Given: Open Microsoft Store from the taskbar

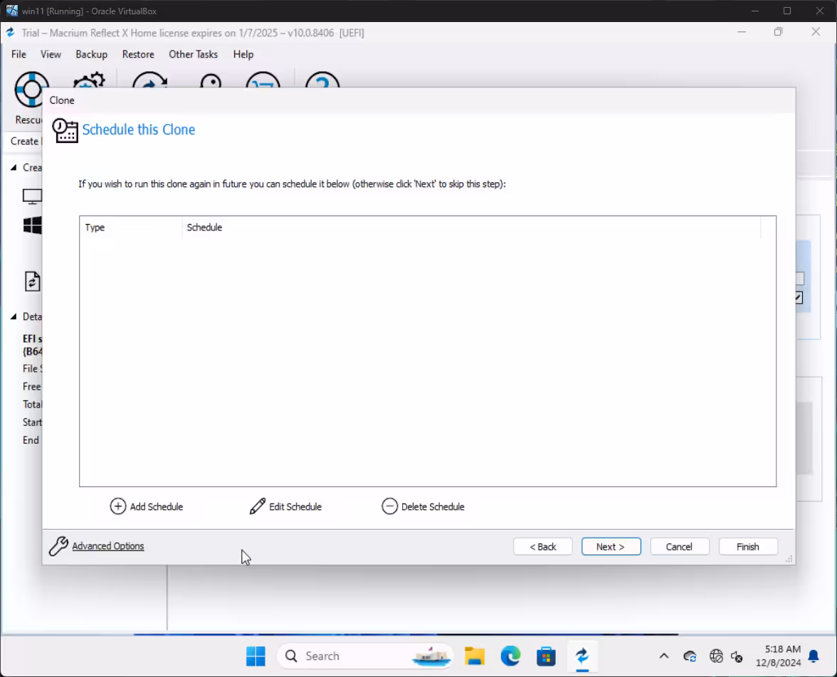Looking at the screenshot, I should [546, 656].
